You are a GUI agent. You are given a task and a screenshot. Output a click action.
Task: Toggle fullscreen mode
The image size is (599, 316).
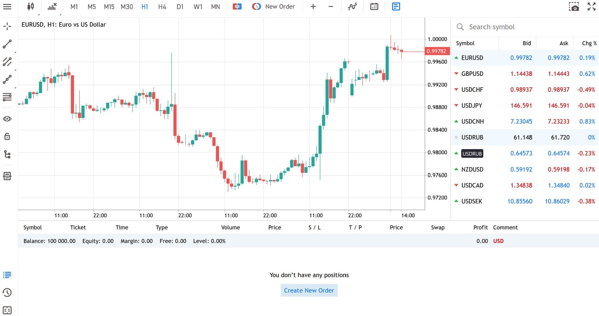591,6
